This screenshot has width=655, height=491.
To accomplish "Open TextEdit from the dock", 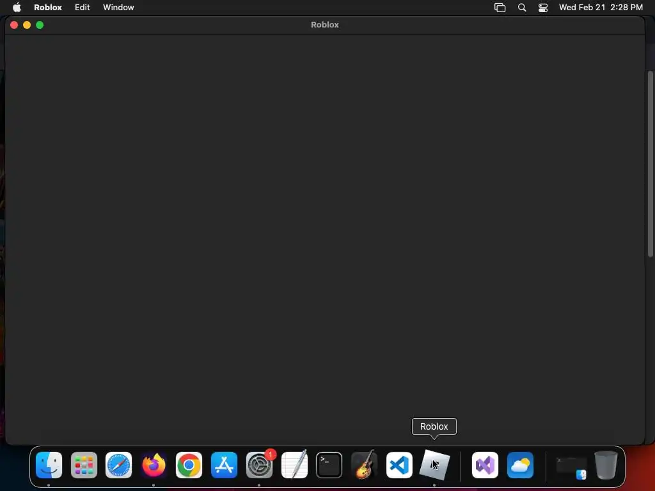I will pos(294,465).
